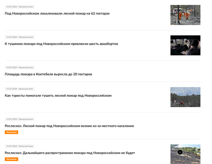This screenshot has height=164, width=212.
Task: Click Эксклюзив badge under local population article
Action: pyautogui.click(x=12, y=132)
